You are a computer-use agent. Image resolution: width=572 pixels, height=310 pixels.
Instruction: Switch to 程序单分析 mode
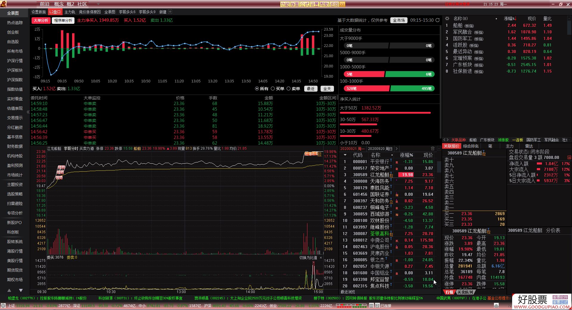[x=63, y=20]
